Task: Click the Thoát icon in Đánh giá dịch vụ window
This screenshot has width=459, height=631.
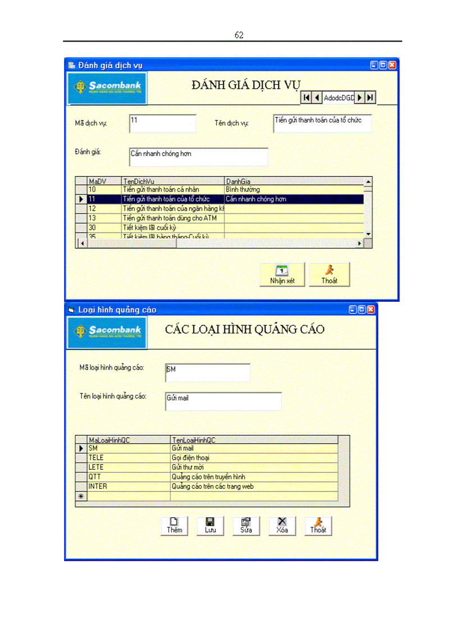Action: [x=329, y=271]
